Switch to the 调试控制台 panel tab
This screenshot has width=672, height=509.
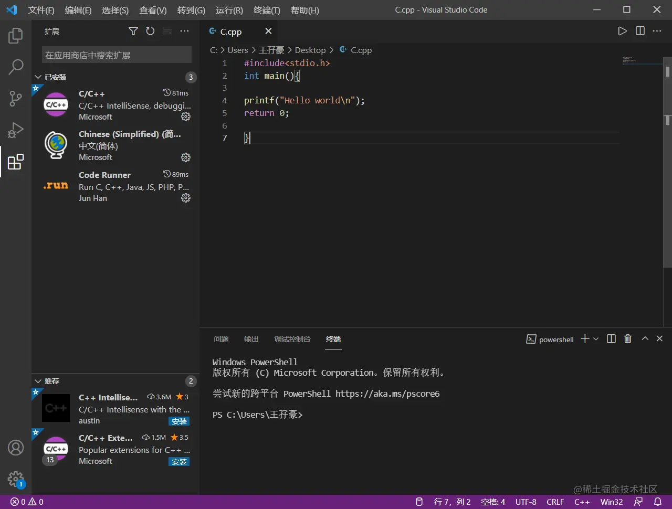[292, 339]
